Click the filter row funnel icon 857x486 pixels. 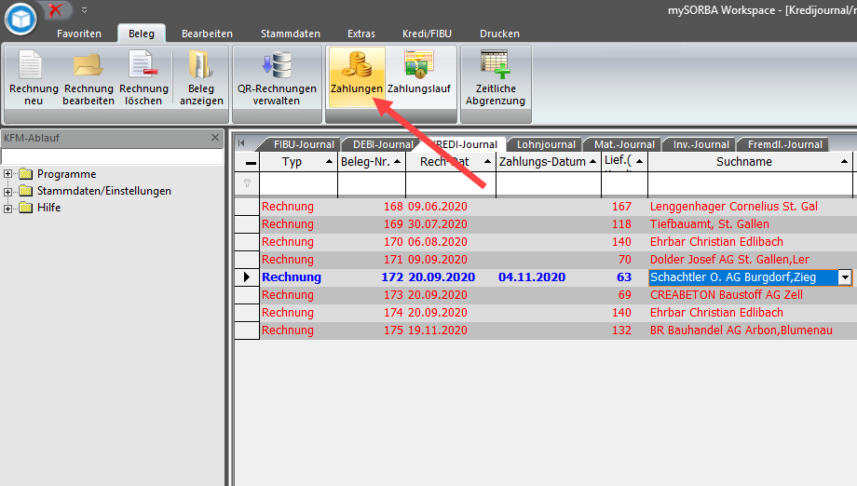pyautogui.click(x=247, y=183)
